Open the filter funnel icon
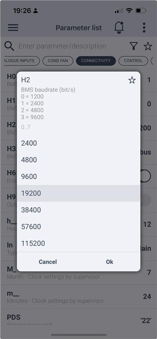Screen dimensions: 157x339 [134, 46]
